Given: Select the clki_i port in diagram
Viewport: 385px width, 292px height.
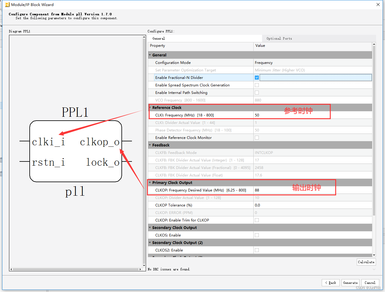Looking at the screenshot, I should coord(49,142).
